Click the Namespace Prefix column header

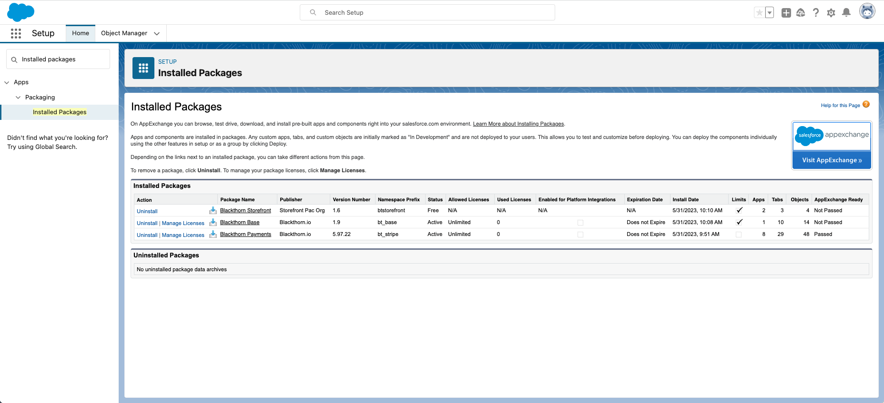point(399,200)
